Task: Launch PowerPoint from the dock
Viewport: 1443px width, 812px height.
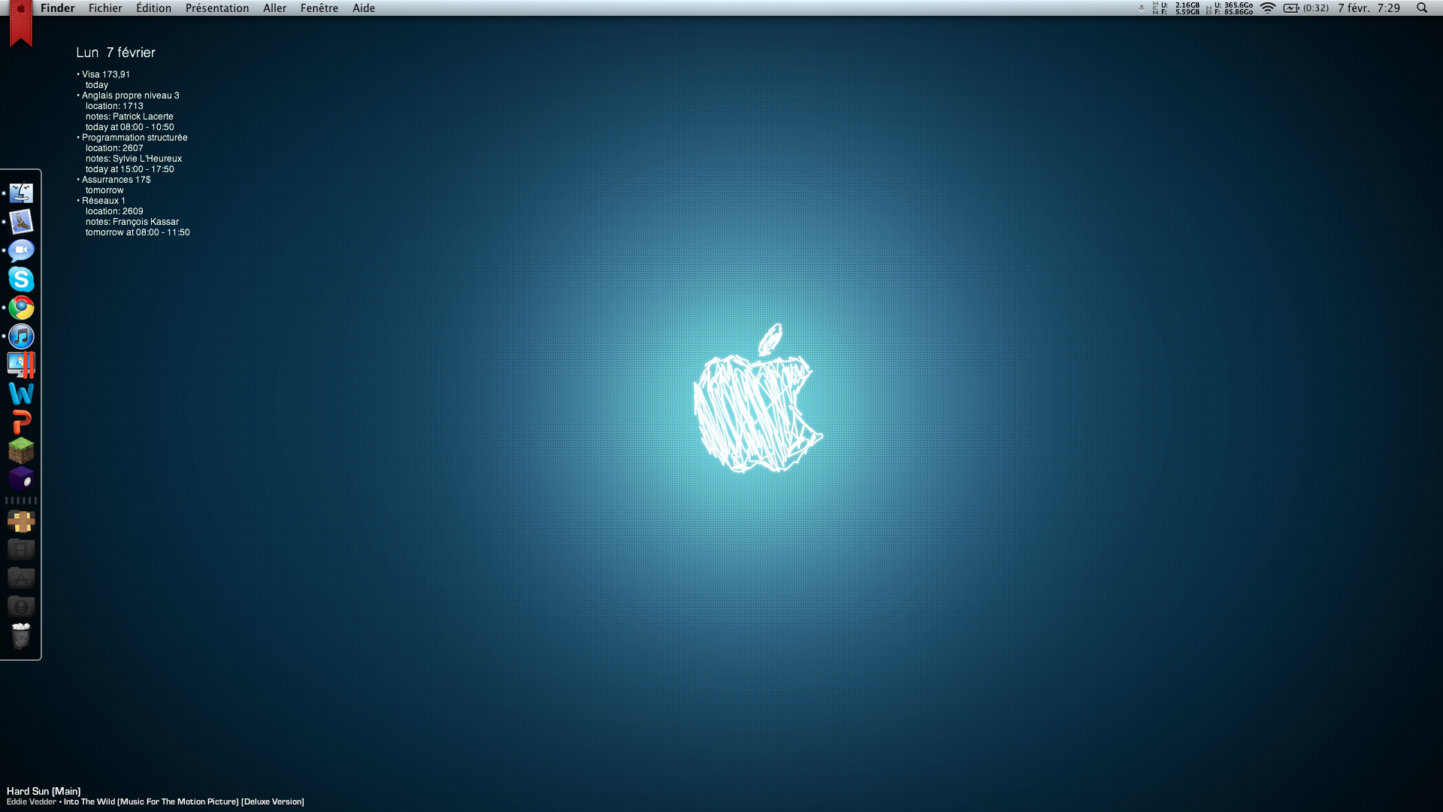Action: pos(21,422)
